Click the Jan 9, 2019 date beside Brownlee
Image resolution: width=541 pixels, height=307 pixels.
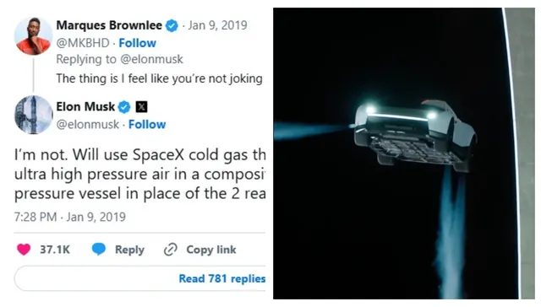point(217,25)
